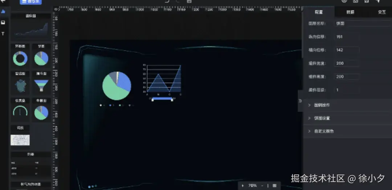Click the layer name field containing 饼图
This screenshot has height=190, width=392.
coord(363,24)
